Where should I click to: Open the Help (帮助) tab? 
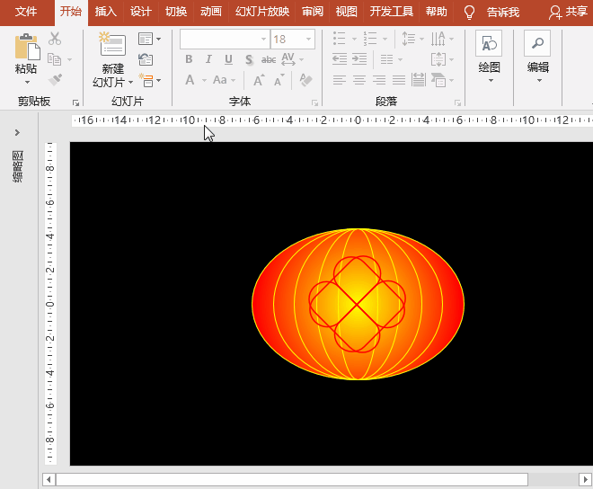coord(436,12)
